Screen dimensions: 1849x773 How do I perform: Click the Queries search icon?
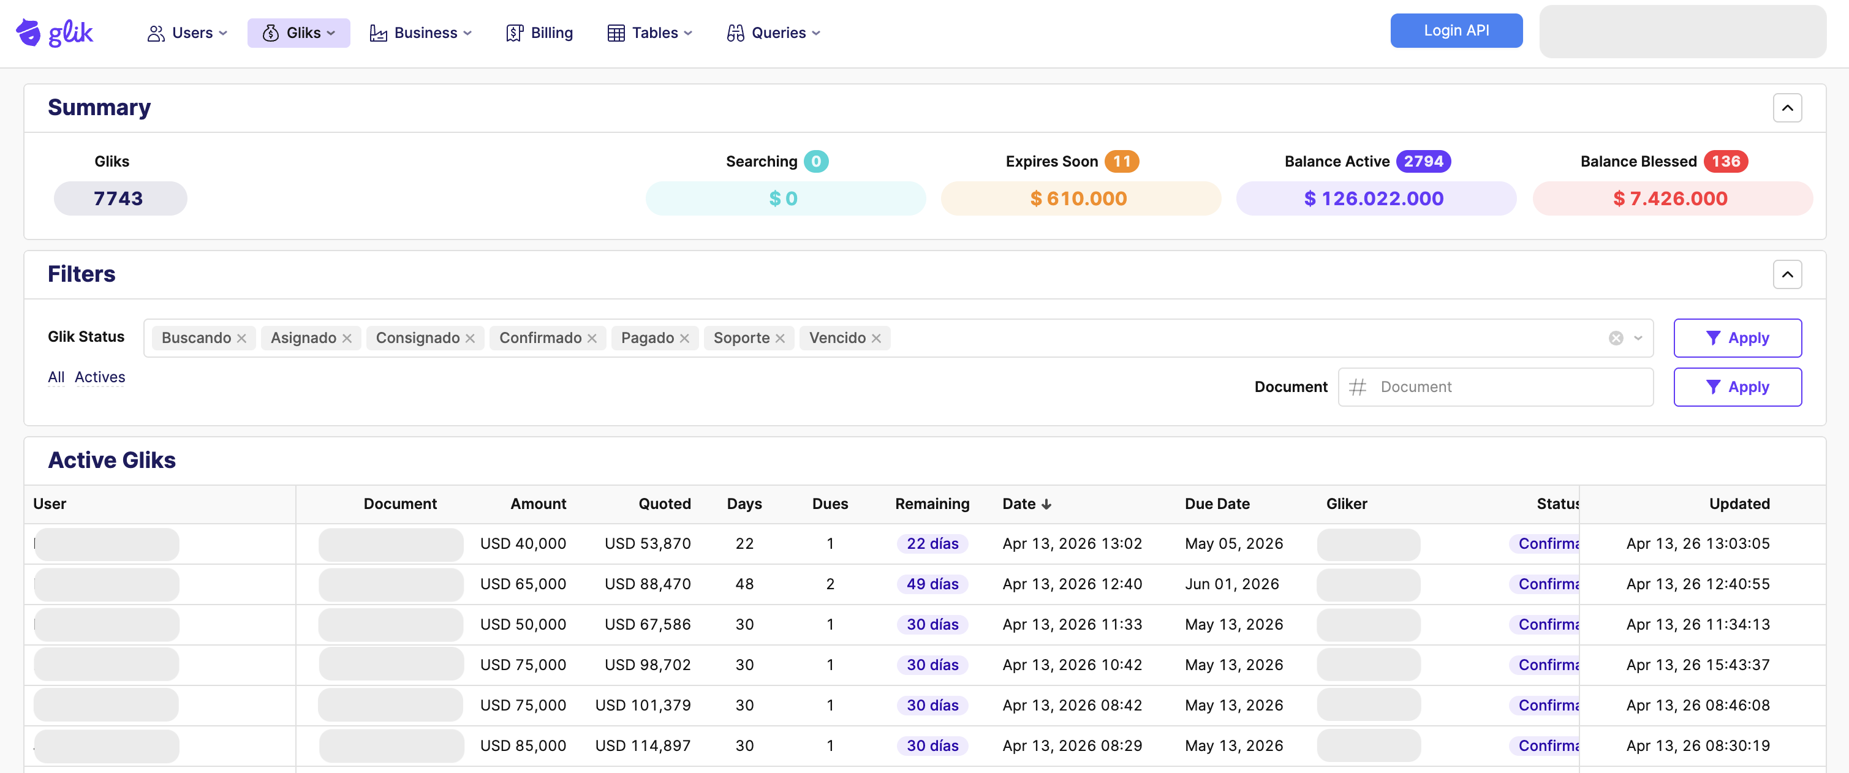click(735, 32)
